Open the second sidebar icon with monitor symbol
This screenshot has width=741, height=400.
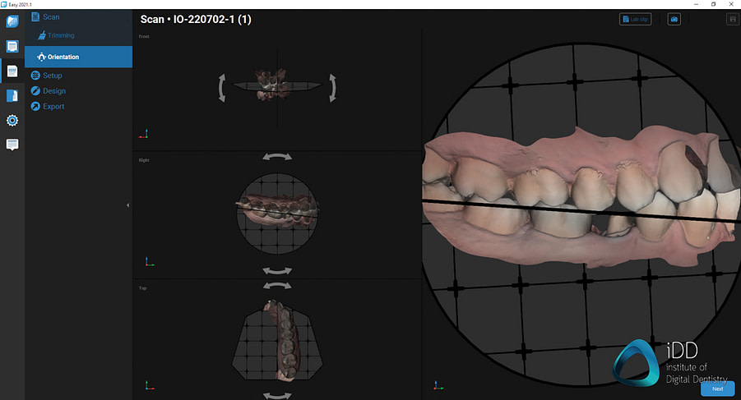(x=12, y=47)
